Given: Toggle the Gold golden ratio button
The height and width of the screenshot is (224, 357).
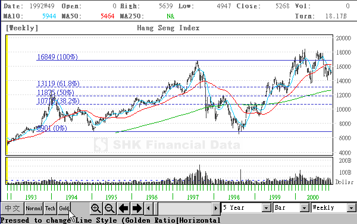Looking at the screenshot, I should (64, 209).
